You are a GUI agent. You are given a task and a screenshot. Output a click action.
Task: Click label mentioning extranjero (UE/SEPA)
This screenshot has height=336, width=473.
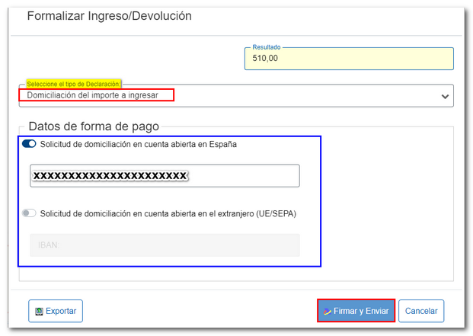pyautogui.click(x=168, y=213)
